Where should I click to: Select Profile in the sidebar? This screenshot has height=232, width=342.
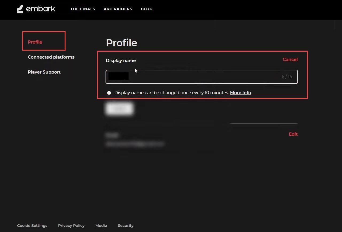(35, 42)
